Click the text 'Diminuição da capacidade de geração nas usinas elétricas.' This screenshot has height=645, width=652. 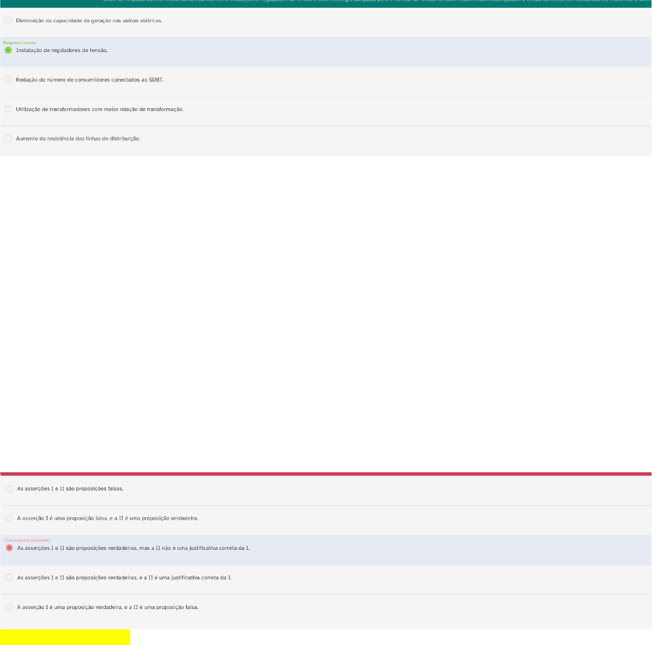tap(89, 21)
